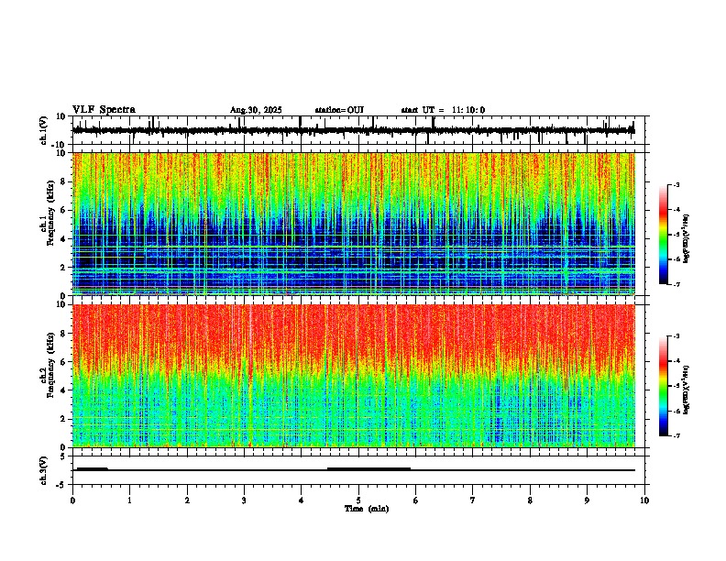Viewport: 726px width, 561px height.
Task: Click time axis tick label 10
Action: pos(644,500)
